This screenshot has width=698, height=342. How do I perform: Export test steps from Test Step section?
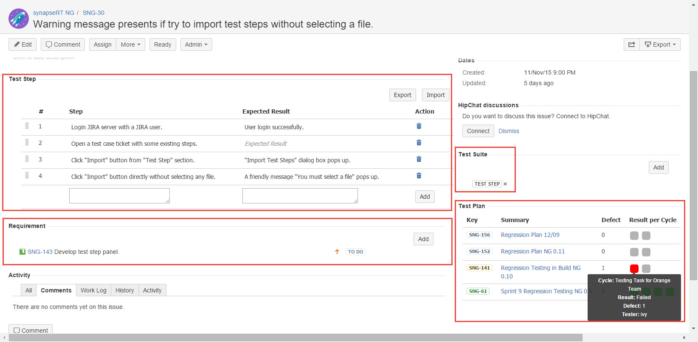[402, 95]
